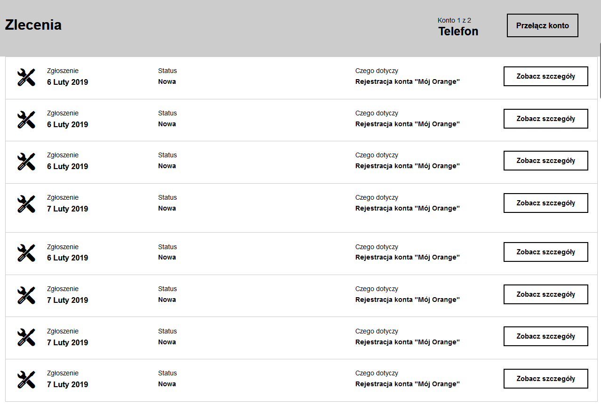Click the tools icon in the last order row
The image size is (601, 406).
point(26,379)
